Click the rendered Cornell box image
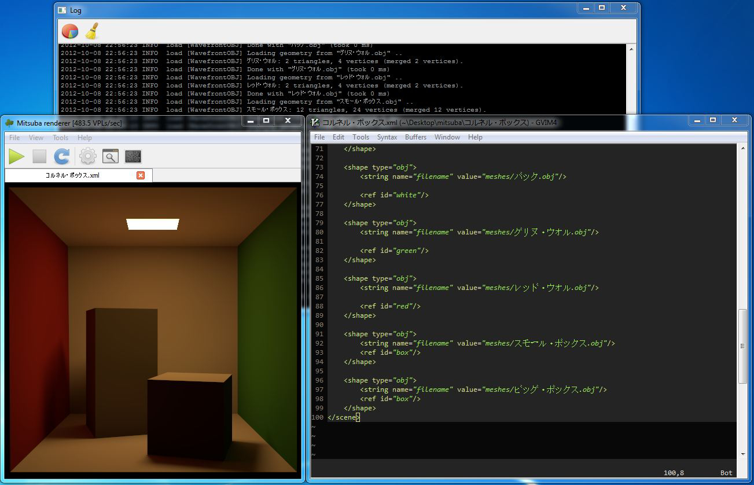The image size is (754, 485). [x=153, y=329]
